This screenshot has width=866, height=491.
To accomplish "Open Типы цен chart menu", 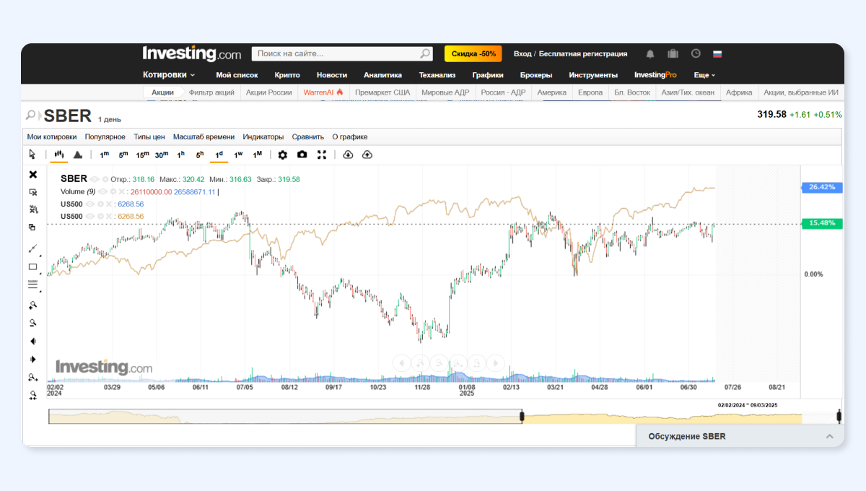I will tap(149, 136).
